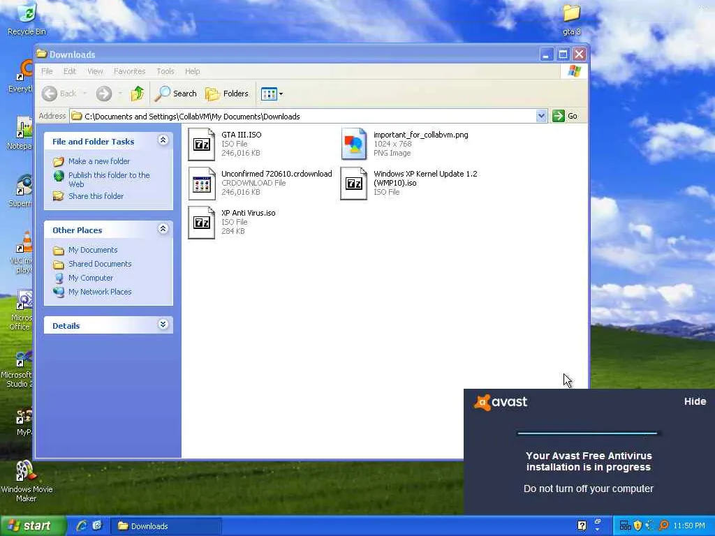Open the View menu

(95, 71)
